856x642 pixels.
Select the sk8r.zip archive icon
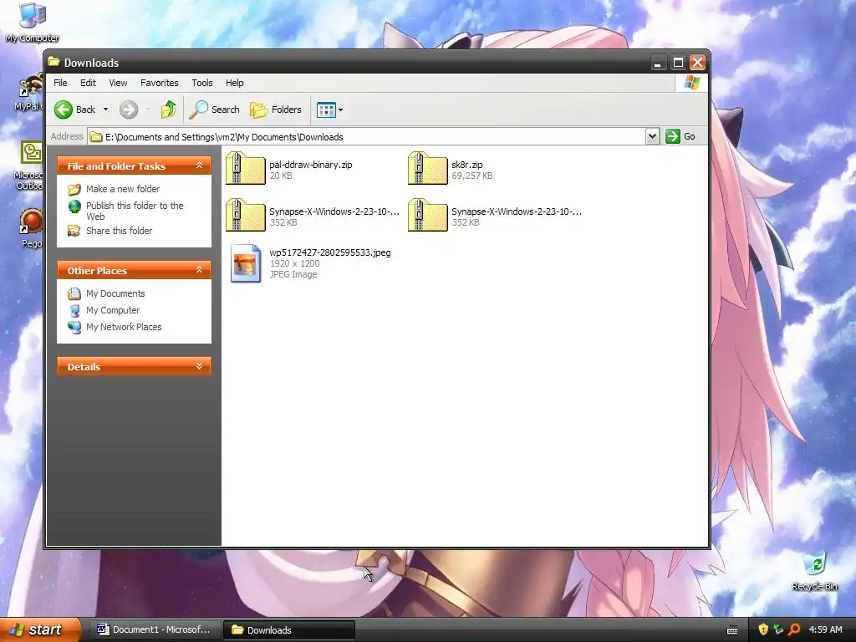[x=428, y=168]
